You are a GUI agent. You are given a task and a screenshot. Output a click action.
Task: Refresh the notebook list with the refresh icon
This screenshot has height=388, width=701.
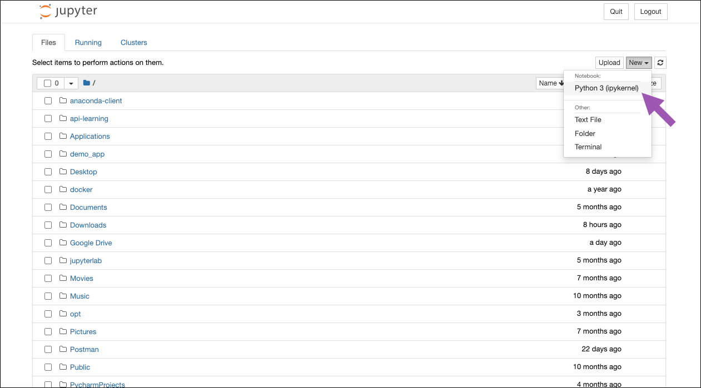660,63
